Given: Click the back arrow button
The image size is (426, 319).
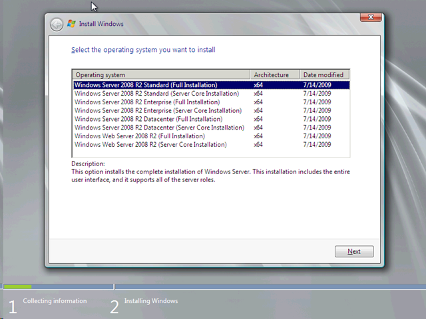Looking at the screenshot, I should 57,25.
